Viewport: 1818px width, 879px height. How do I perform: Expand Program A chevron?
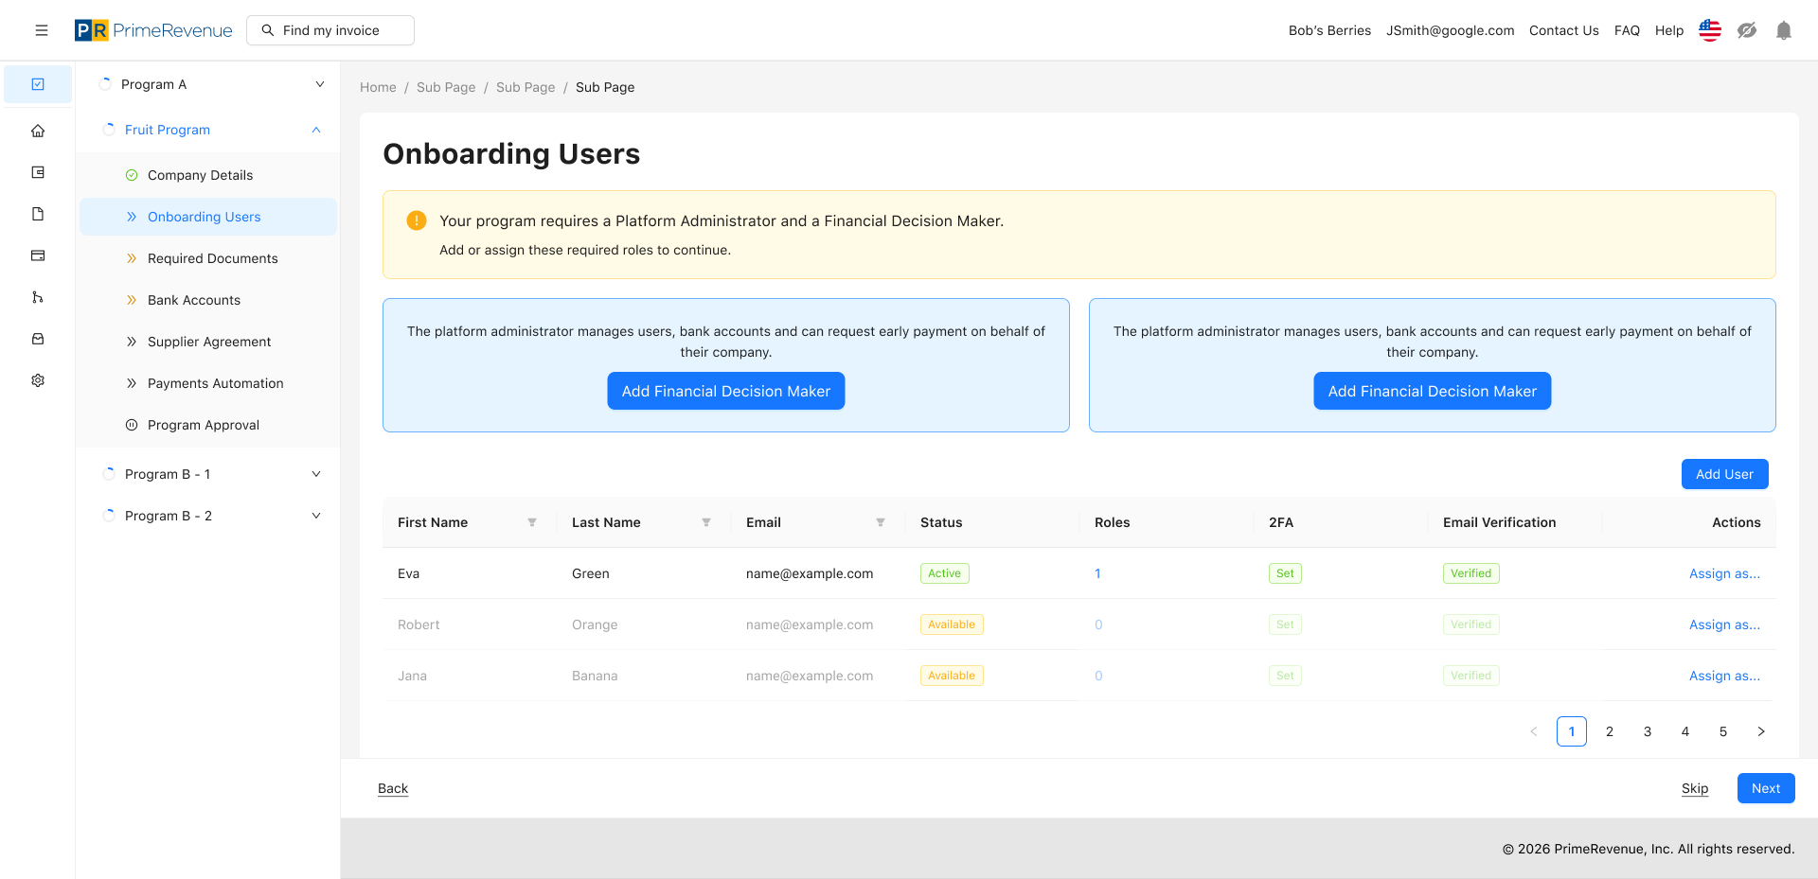click(320, 84)
